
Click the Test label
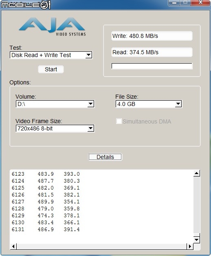click(16, 48)
